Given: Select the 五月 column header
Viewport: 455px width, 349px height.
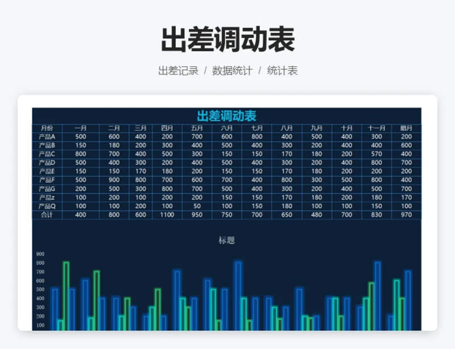Looking at the screenshot, I should tap(197, 128).
